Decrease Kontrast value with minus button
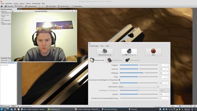 (166, 69)
